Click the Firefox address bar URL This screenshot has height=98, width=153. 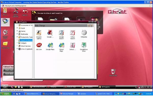tap(16, 6)
